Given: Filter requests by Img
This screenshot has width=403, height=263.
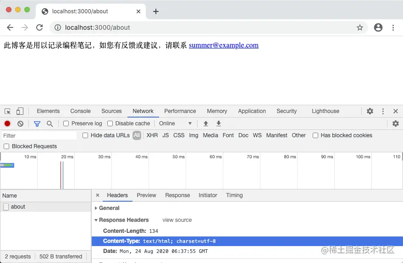Looking at the screenshot, I should (193, 135).
